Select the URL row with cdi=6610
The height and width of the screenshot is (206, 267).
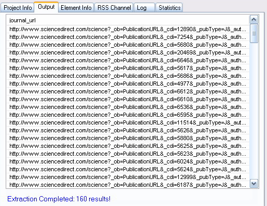click(x=128, y=99)
